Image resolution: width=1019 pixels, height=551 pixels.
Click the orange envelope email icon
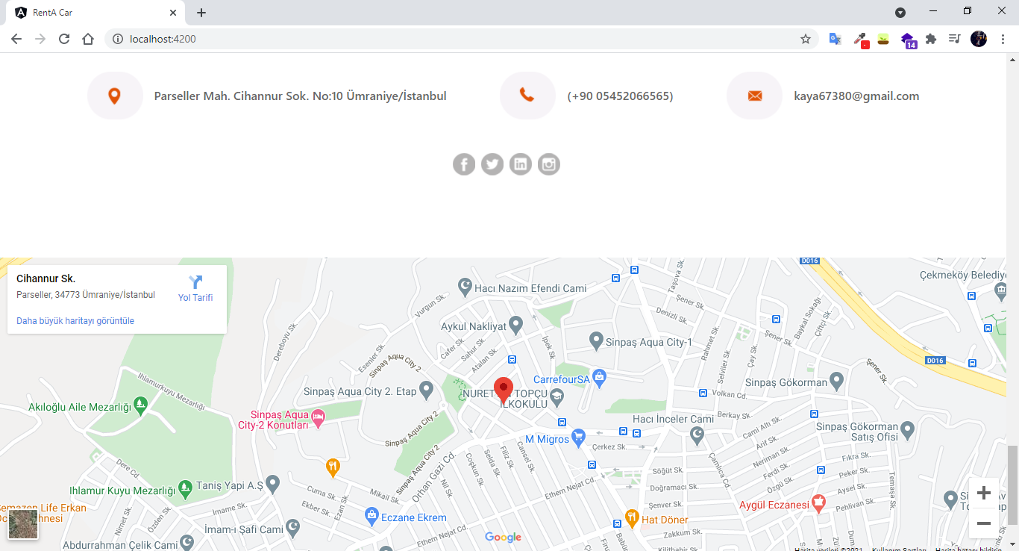tap(754, 96)
